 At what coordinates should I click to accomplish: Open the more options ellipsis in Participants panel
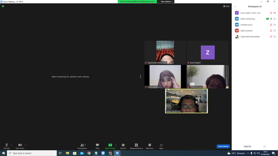[265, 146]
